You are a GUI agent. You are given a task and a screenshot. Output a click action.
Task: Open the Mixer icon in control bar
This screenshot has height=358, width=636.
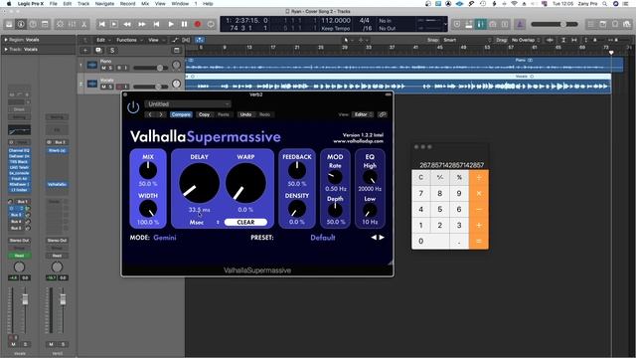(x=72, y=24)
